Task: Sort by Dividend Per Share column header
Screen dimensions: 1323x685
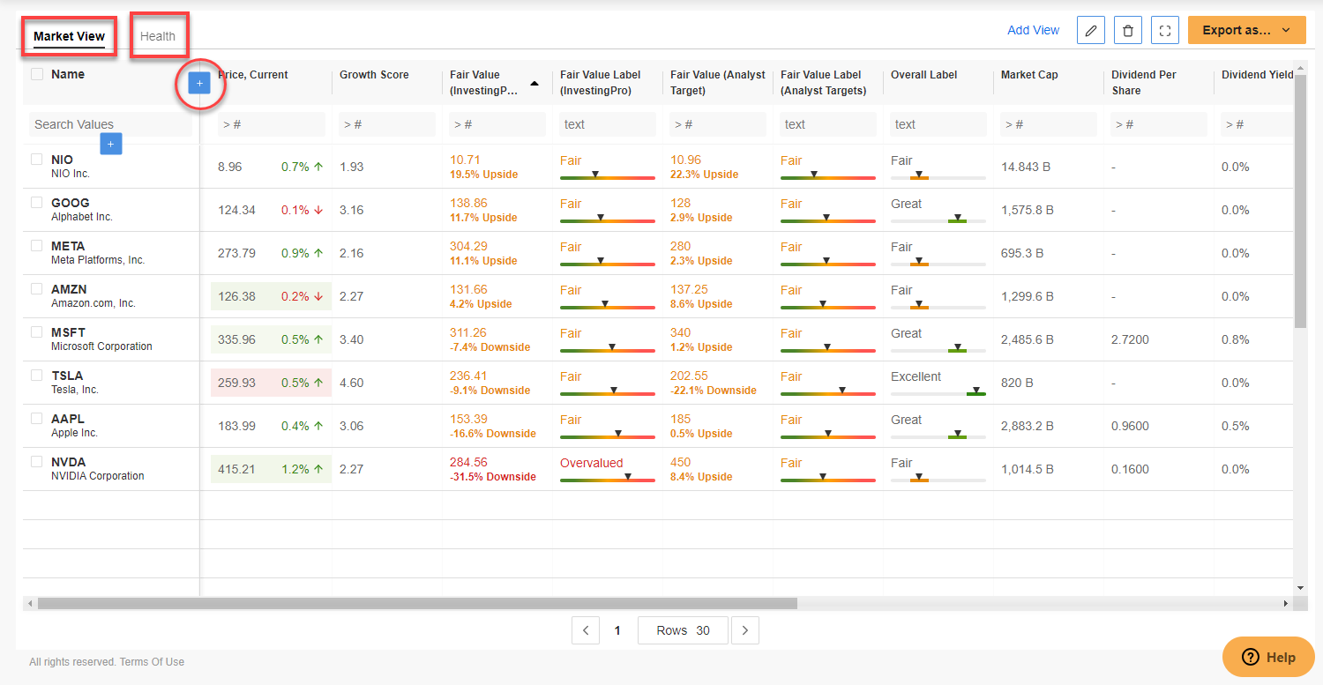Action: [1143, 83]
